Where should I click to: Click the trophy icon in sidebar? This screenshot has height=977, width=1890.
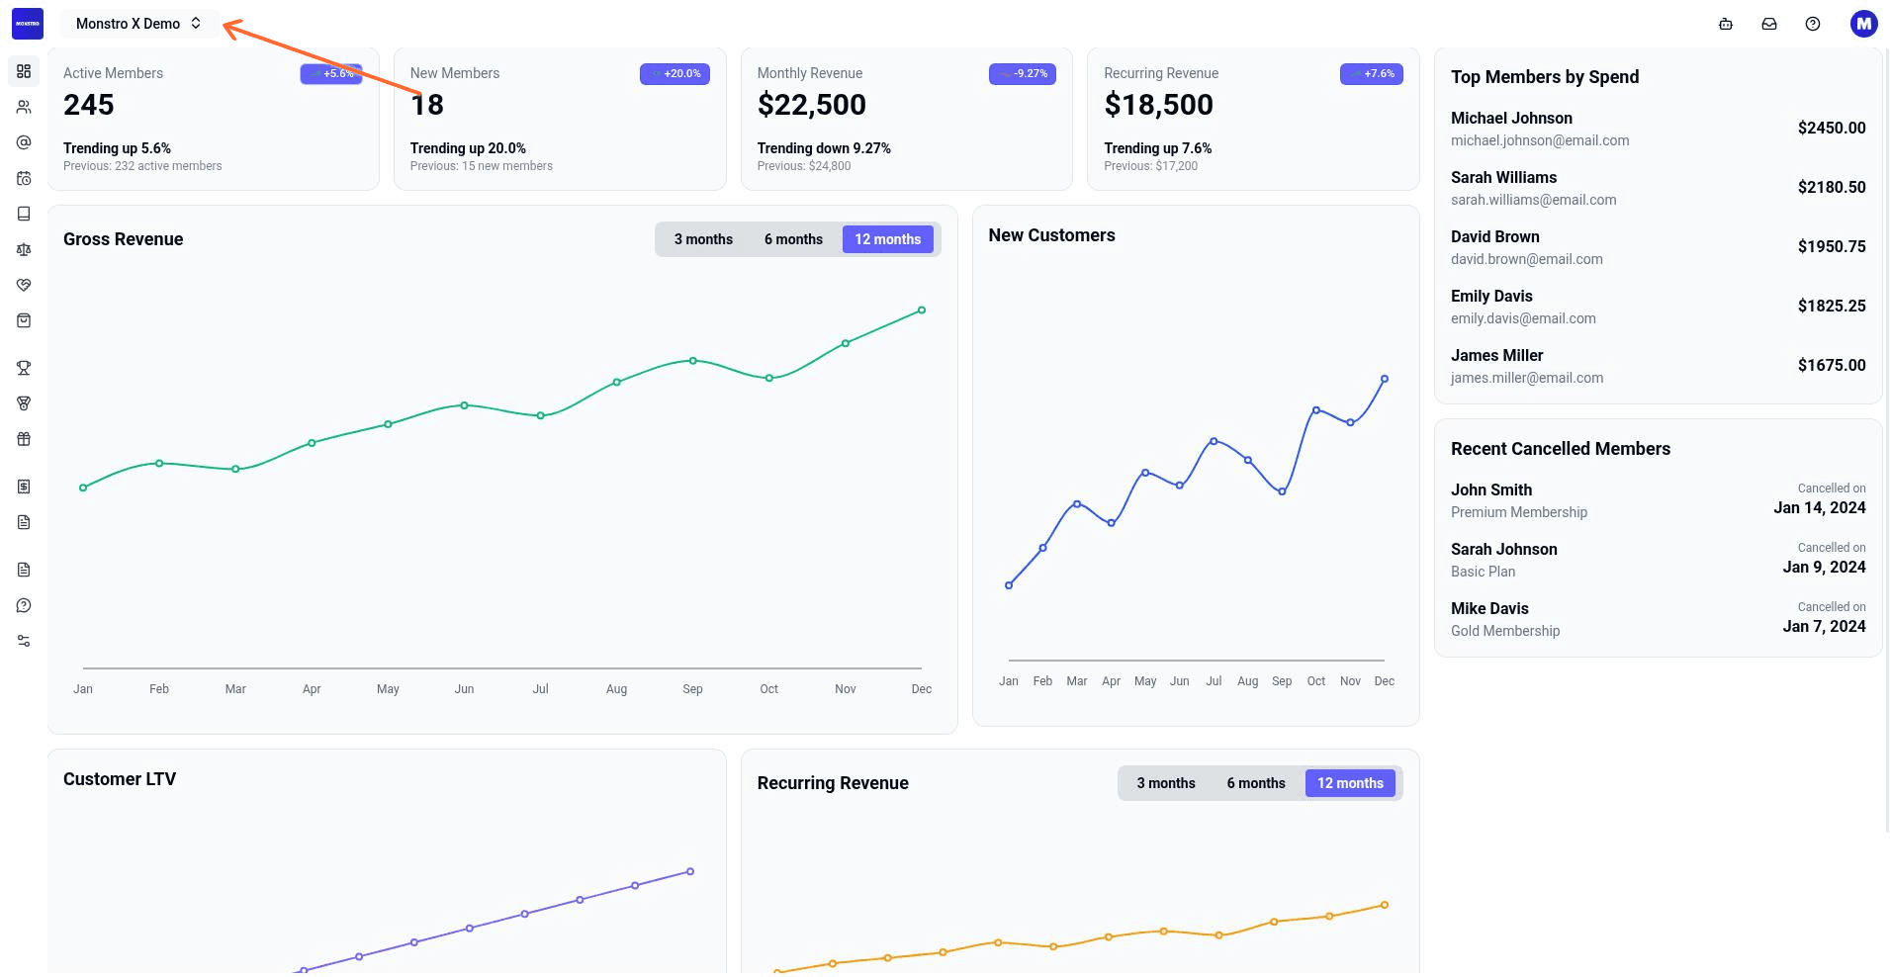24,368
